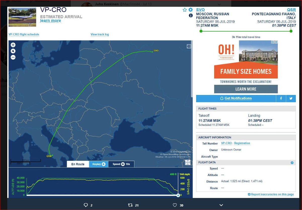The width and height of the screenshot is (302, 210).
Task: Open the VP-CRO tail number link
Action: pos(226,143)
